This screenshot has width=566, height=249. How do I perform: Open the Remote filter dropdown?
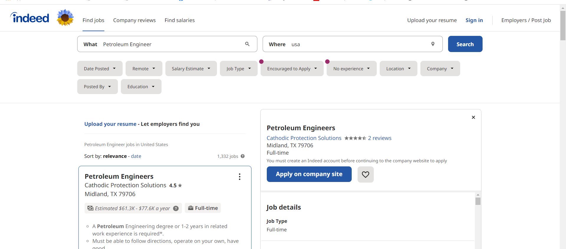(x=144, y=68)
